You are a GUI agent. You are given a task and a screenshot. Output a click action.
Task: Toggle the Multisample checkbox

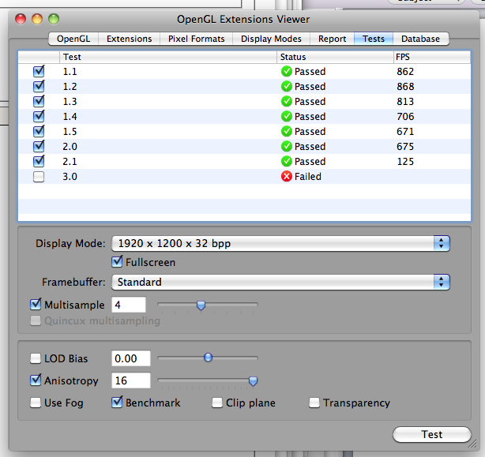pos(36,305)
